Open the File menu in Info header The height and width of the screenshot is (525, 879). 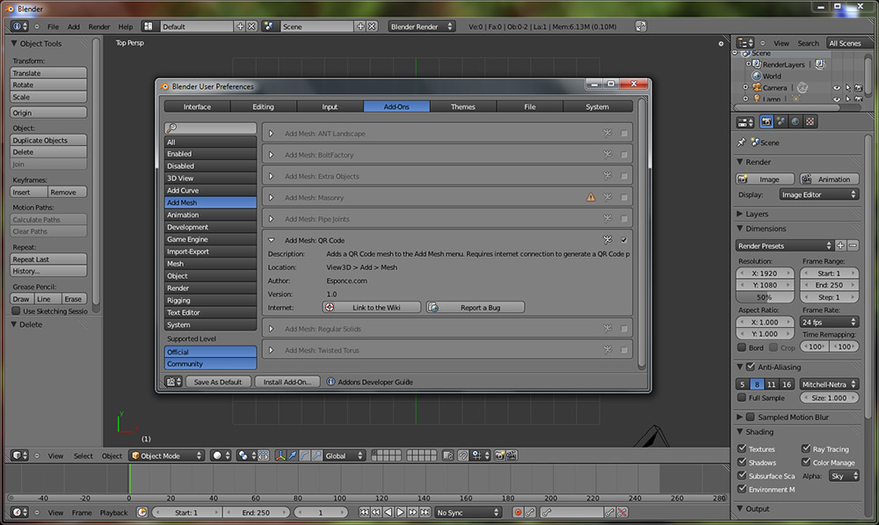tap(53, 26)
